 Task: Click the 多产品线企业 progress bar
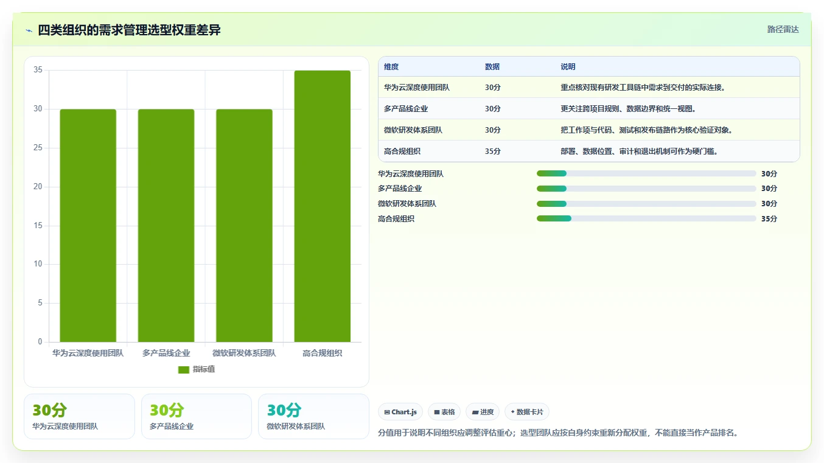(x=646, y=189)
